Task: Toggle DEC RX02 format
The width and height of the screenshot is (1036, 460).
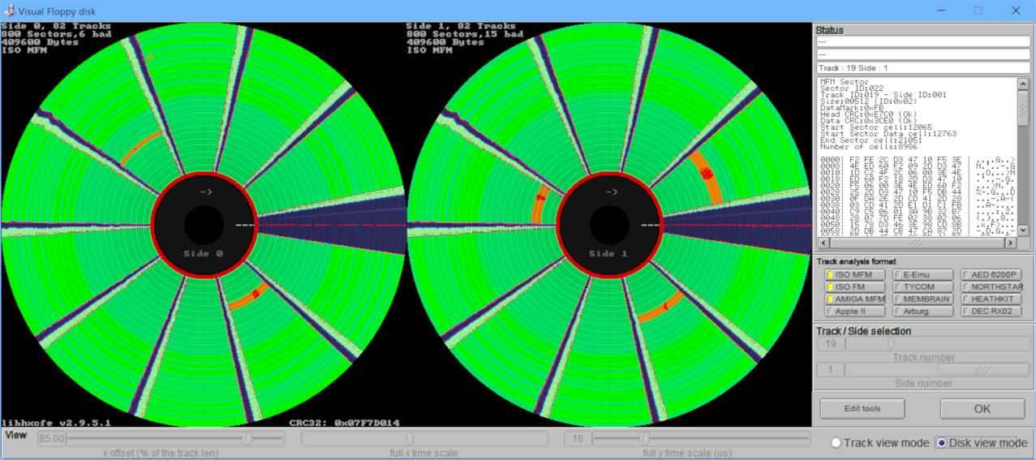Action: tap(991, 311)
